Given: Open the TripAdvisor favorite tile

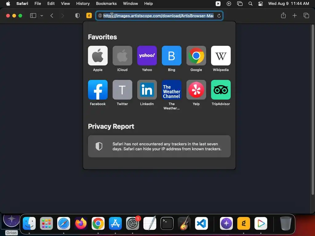Looking at the screenshot, I should [x=221, y=90].
